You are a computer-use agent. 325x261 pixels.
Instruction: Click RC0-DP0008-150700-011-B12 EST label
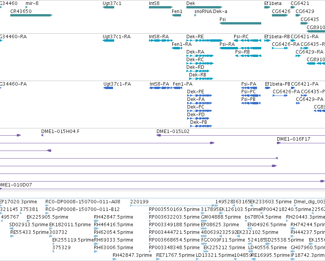82,209
